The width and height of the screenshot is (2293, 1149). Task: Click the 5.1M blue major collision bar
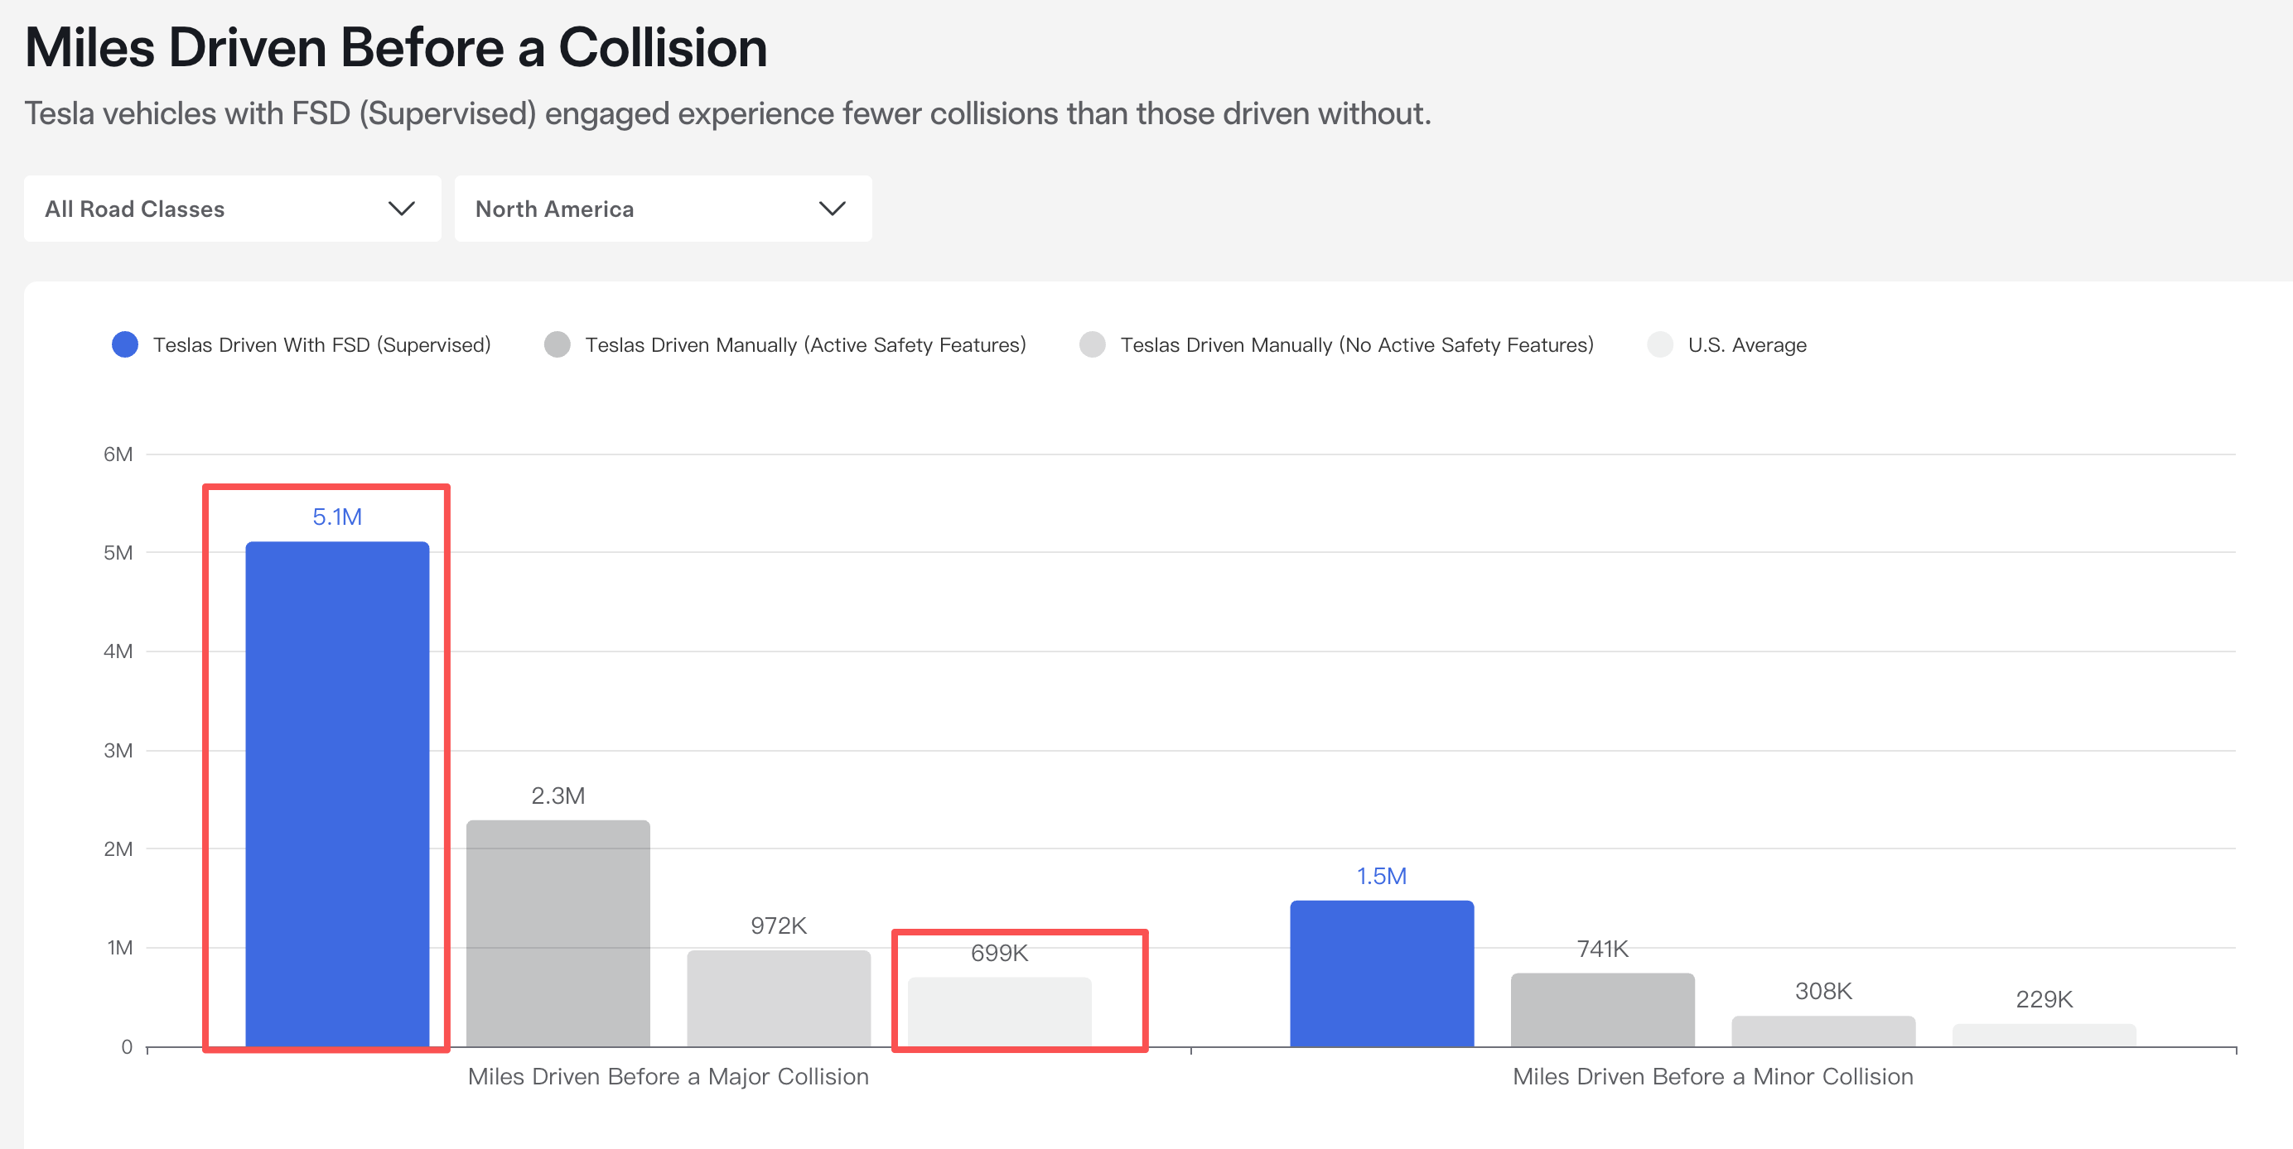(337, 793)
